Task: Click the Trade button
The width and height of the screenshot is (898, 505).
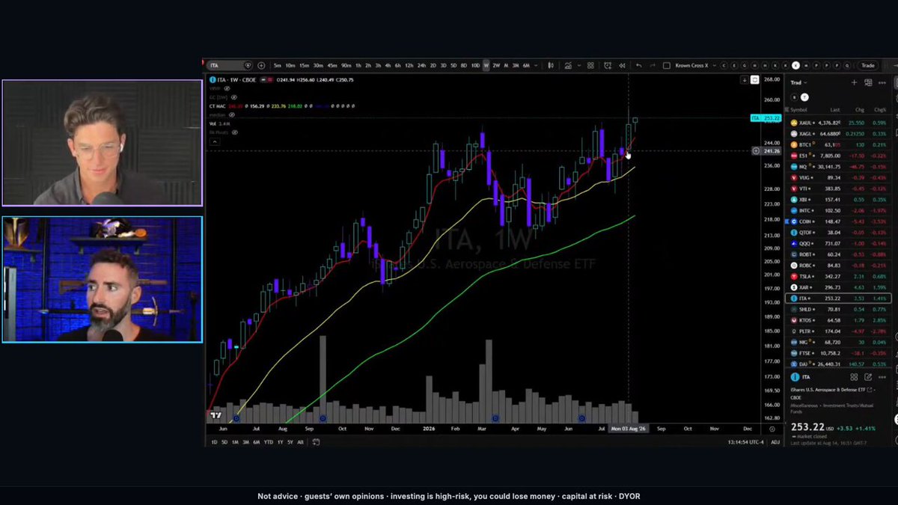Action: (x=867, y=65)
